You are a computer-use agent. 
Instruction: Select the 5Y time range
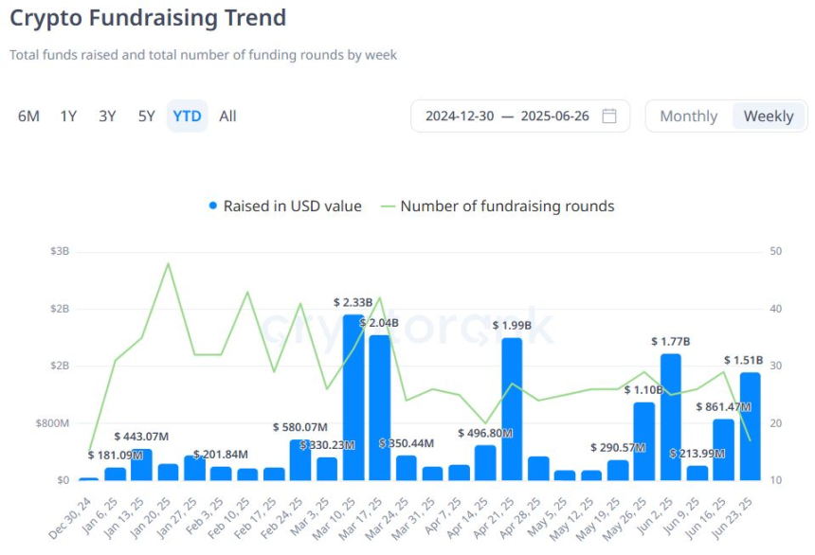coord(146,116)
